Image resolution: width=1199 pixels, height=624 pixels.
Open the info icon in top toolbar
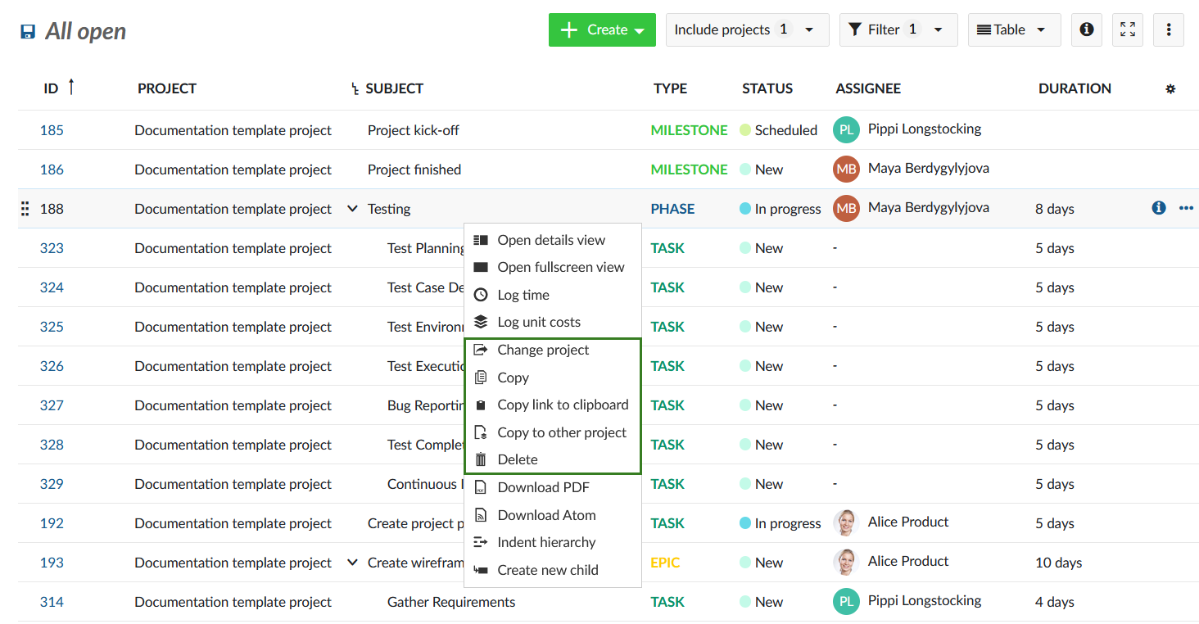coord(1086,29)
